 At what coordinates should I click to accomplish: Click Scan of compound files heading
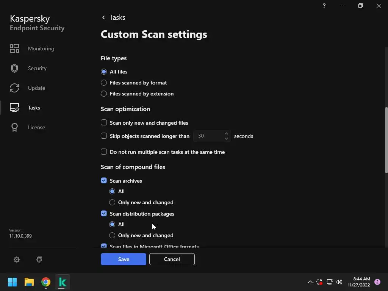click(133, 167)
